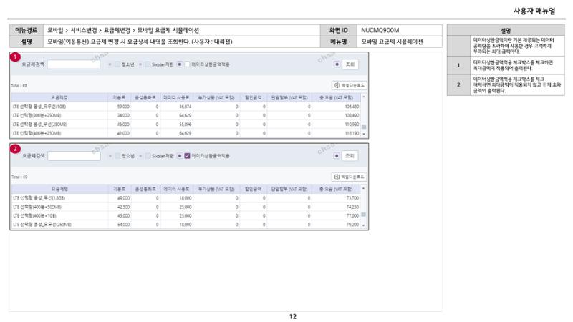Click 서비스변경 in the menu path

click(84, 30)
